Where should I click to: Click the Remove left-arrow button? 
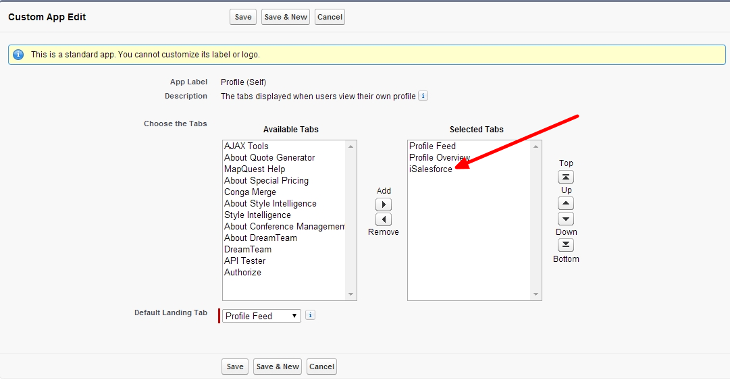pos(384,219)
